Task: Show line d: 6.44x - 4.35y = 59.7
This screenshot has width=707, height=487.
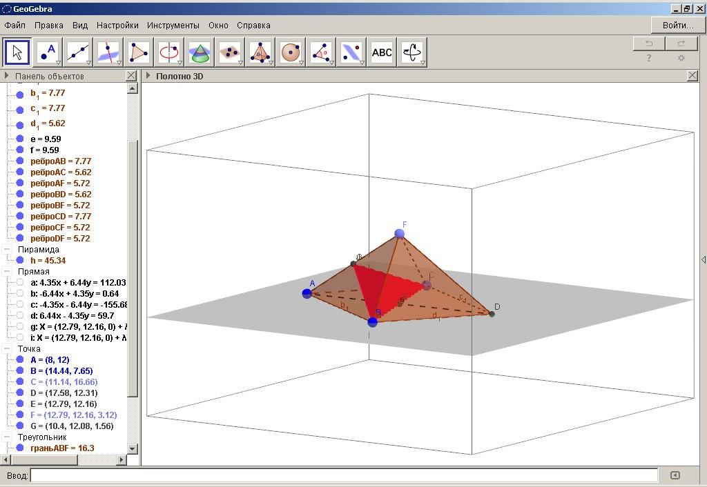Action: (20, 315)
